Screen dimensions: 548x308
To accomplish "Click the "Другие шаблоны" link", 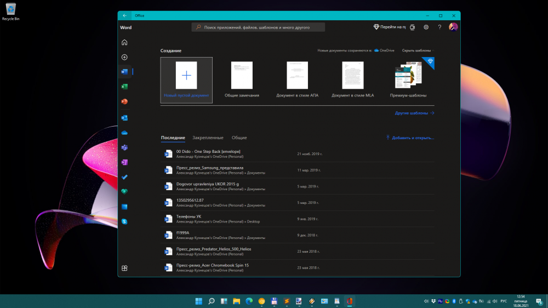I will tap(414, 113).
